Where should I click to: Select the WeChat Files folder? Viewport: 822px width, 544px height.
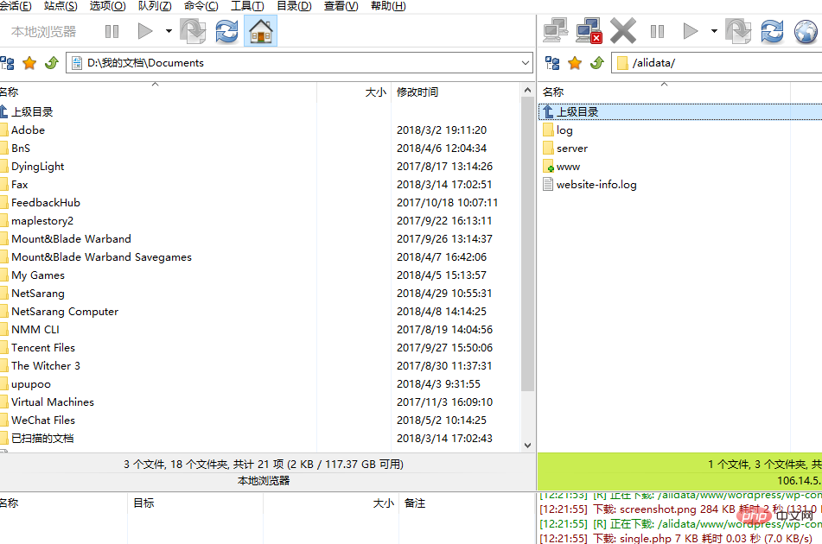[43, 421]
